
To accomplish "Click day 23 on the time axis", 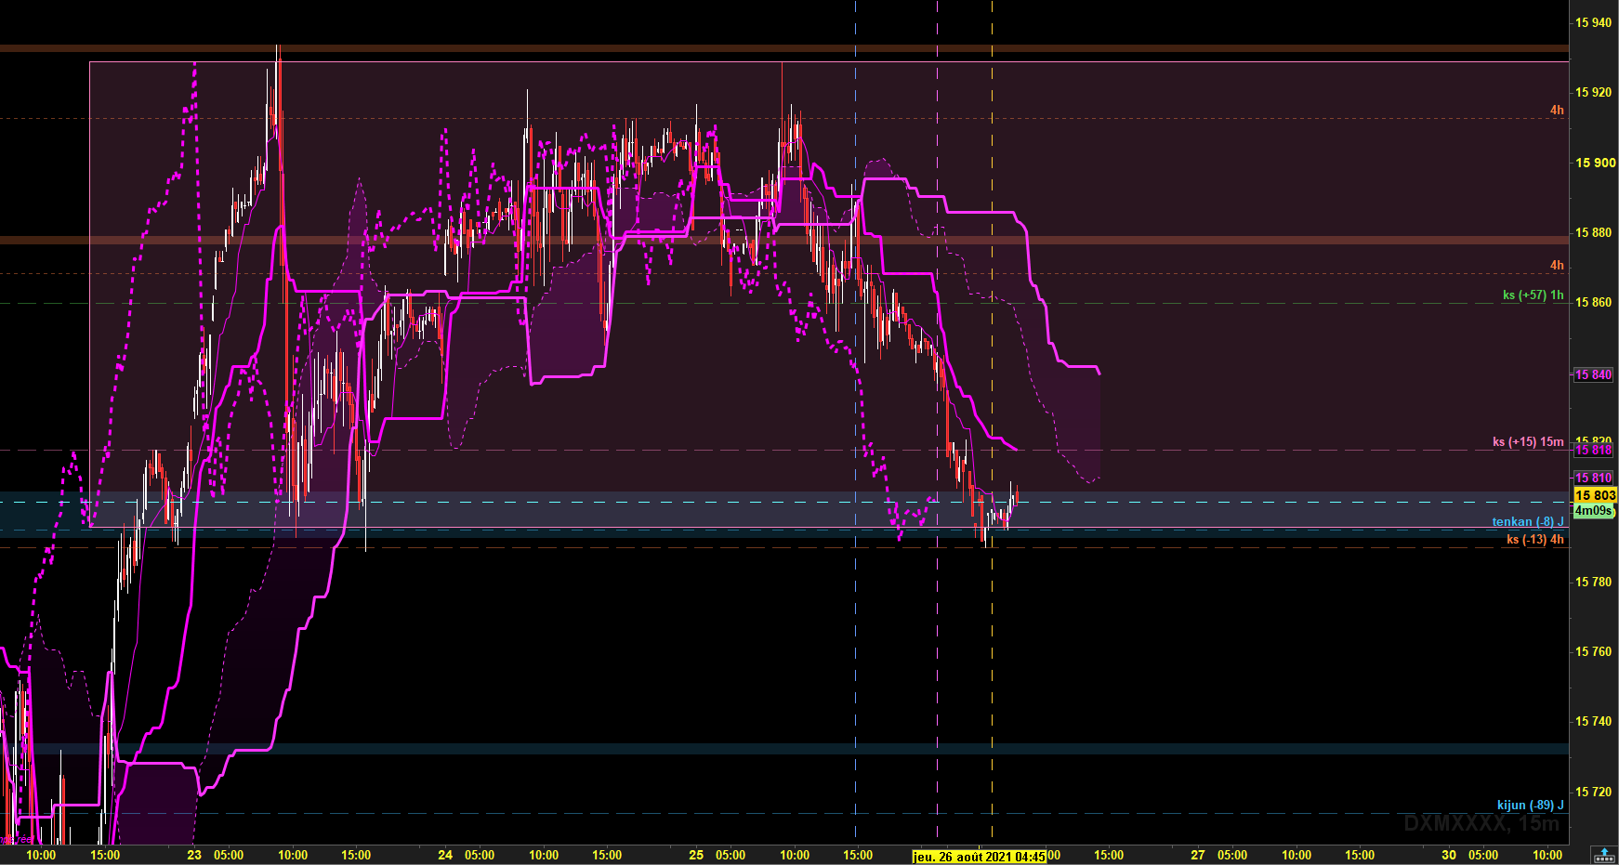I will point(193,855).
